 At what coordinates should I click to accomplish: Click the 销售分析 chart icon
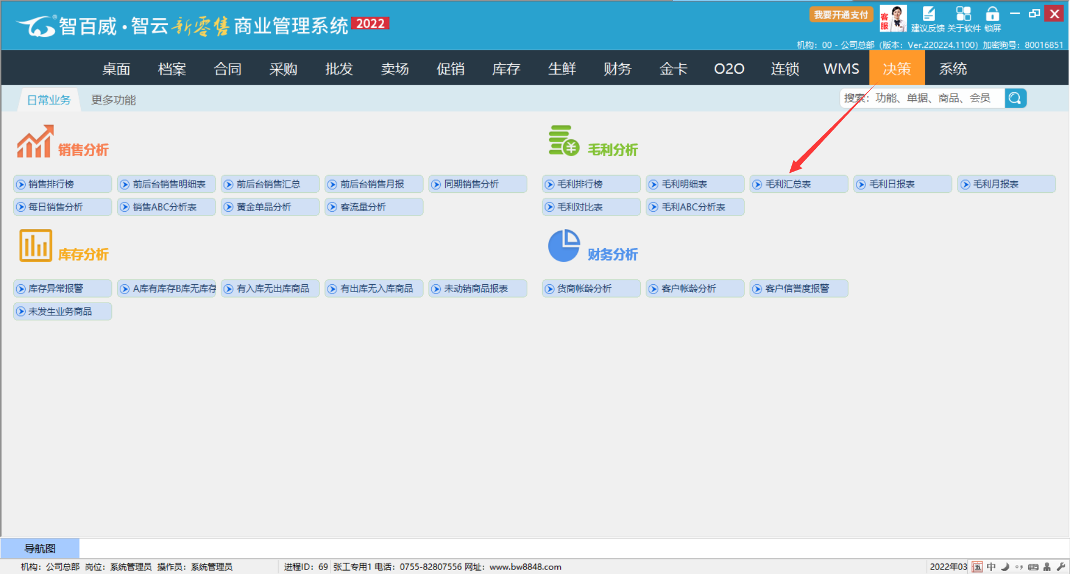click(x=35, y=142)
